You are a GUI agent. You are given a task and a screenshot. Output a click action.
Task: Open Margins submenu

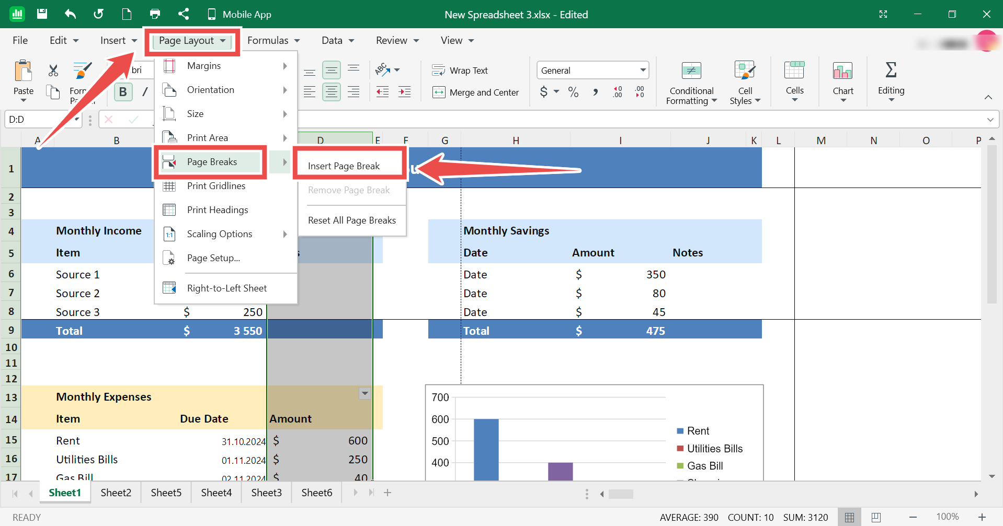(x=226, y=66)
